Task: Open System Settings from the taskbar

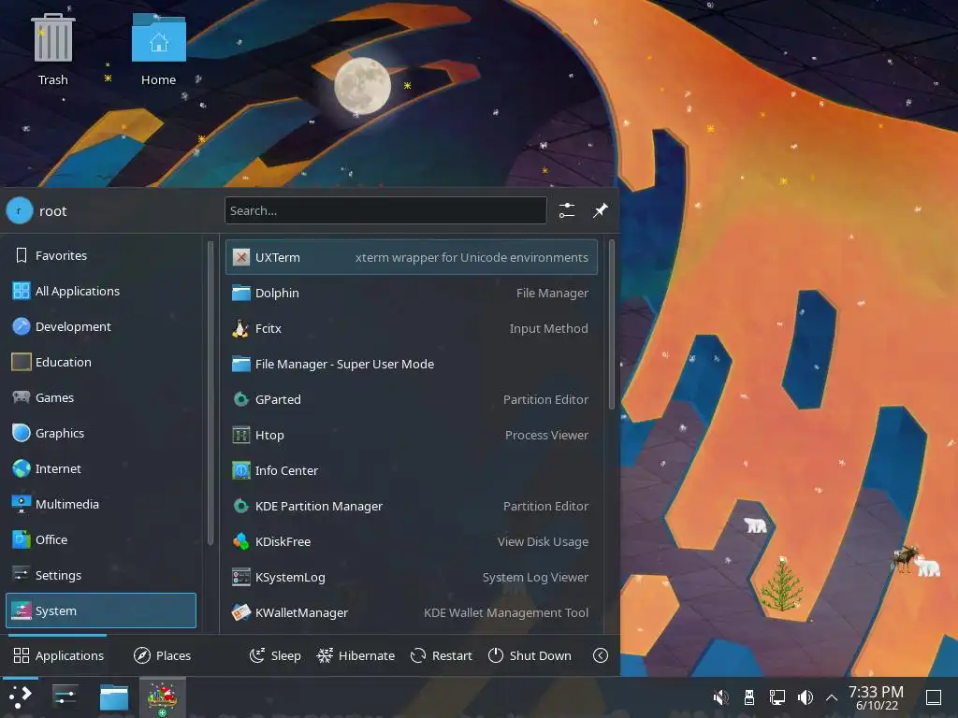Action: tap(65, 696)
